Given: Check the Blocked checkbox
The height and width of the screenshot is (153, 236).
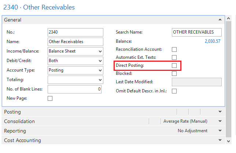Looking at the screenshot, I should coord(174,73).
